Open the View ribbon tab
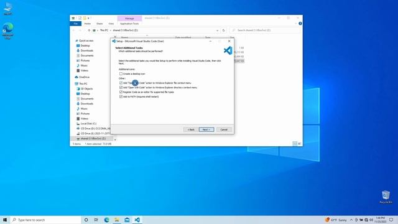 tap(111, 24)
